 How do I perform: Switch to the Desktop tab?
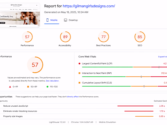[71, 20]
